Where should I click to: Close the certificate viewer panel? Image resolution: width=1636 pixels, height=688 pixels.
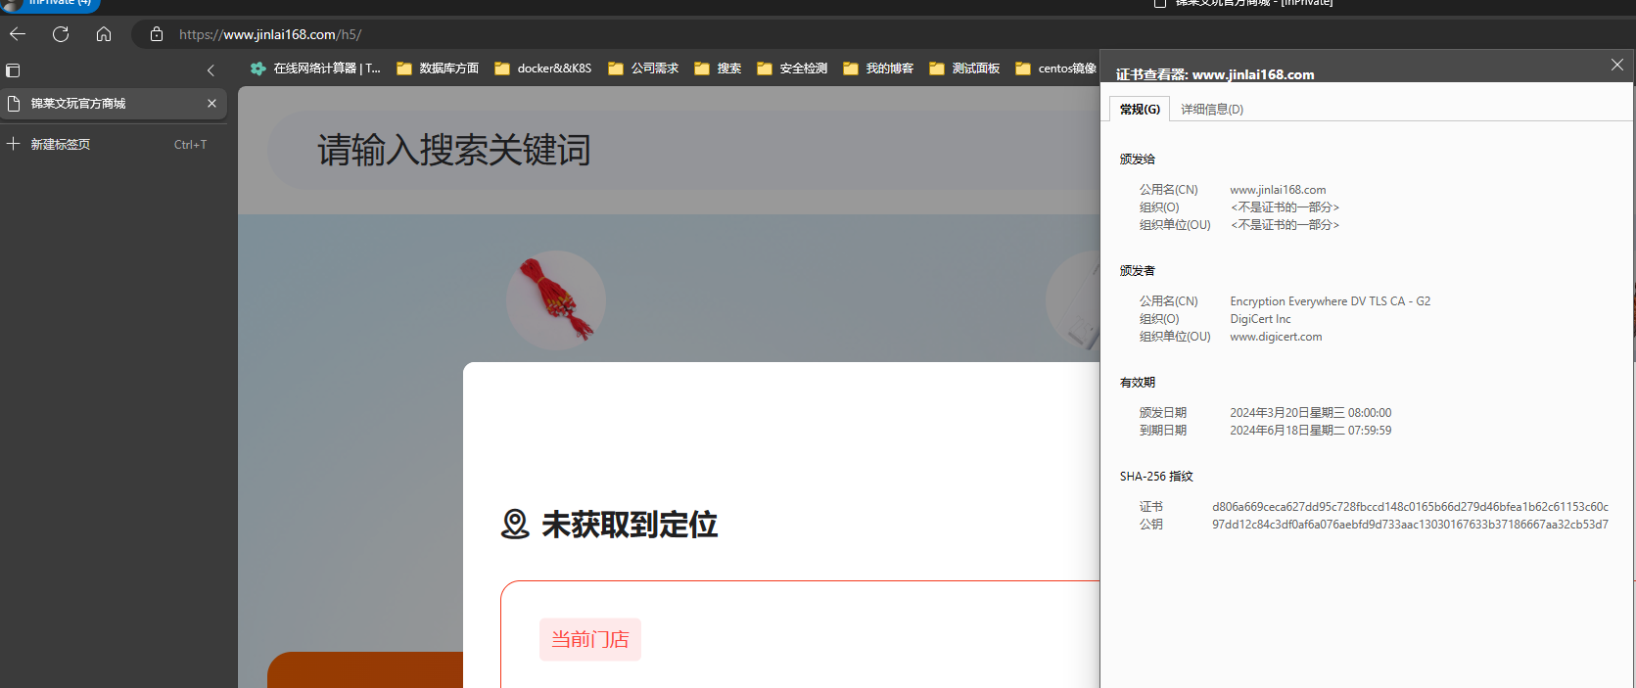pos(1617,65)
